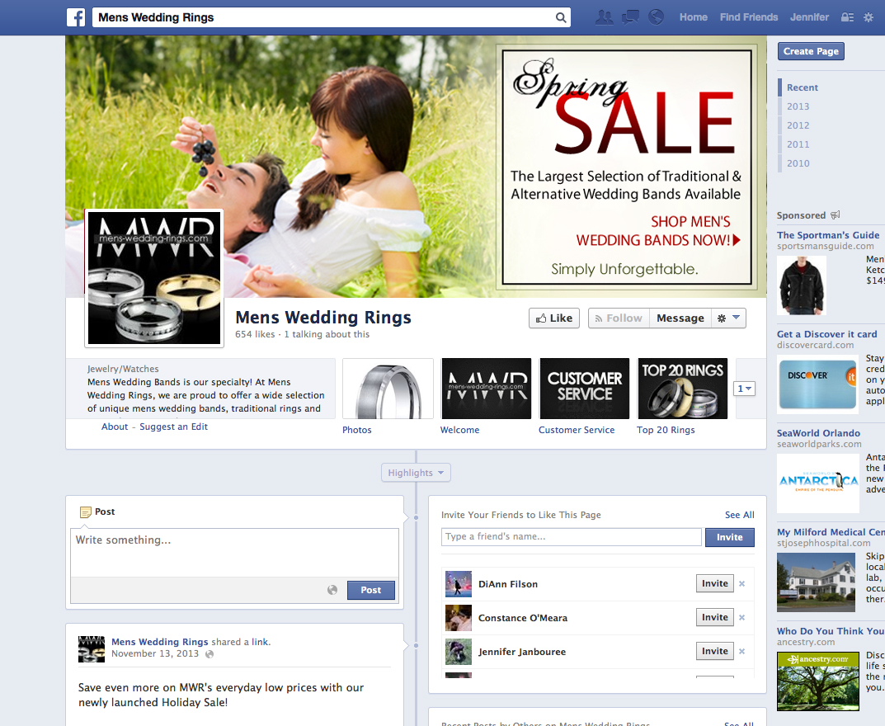This screenshot has width=885, height=726.
Task: Open the November 13, 2013 post timestamp
Action: point(155,653)
